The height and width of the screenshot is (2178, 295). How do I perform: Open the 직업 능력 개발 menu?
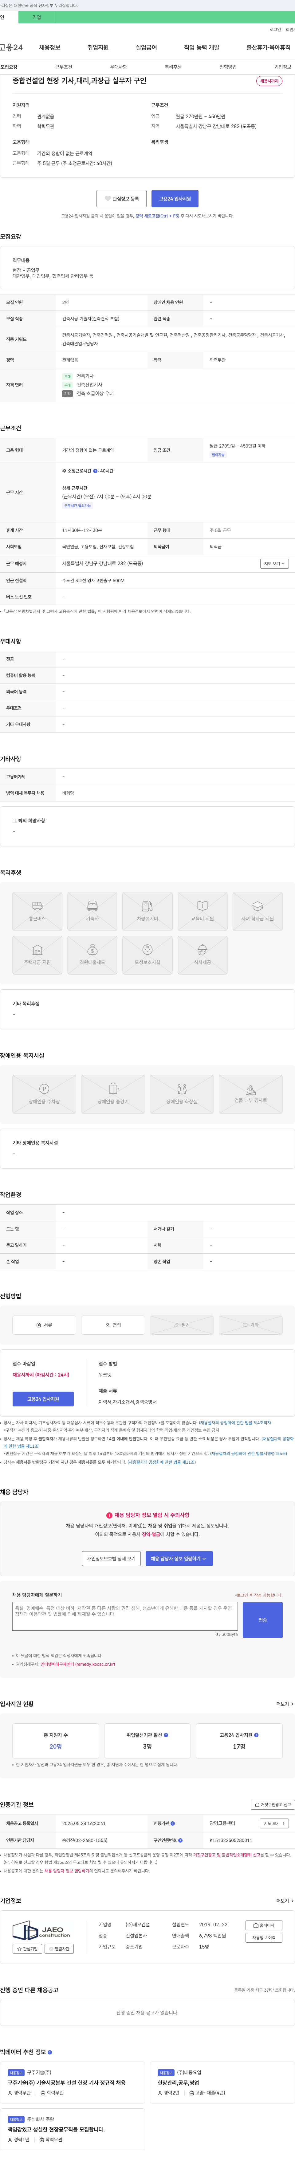[x=202, y=47]
